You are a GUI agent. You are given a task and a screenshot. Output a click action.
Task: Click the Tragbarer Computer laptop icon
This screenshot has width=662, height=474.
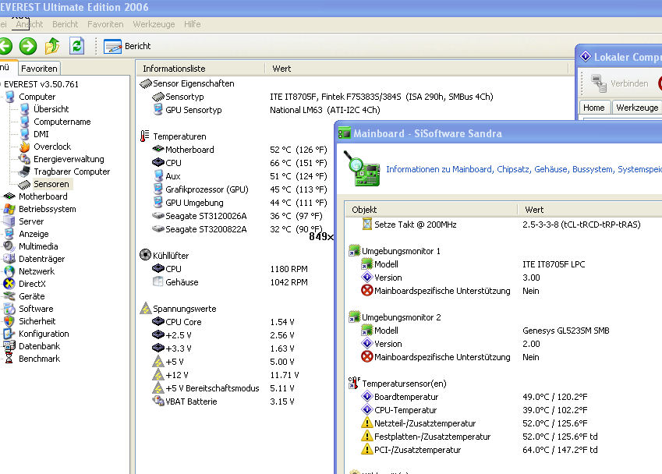[x=24, y=172]
